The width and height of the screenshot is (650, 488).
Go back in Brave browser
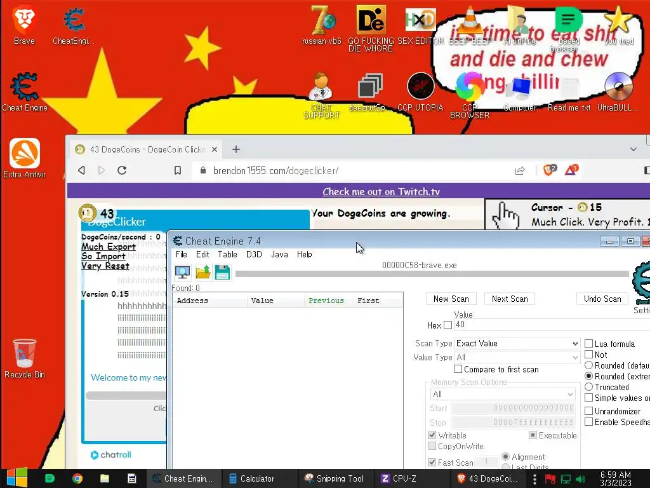click(x=82, y=170)
